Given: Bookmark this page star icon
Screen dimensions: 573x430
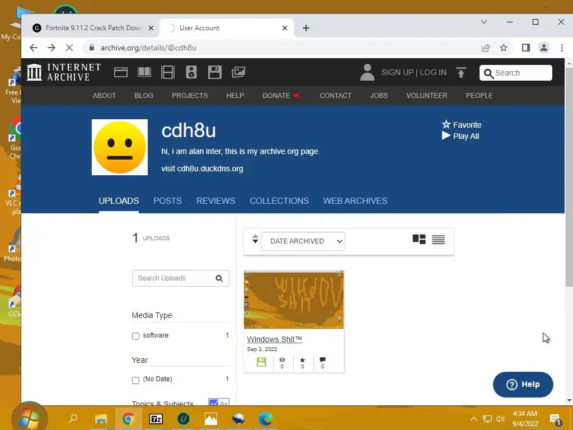Looking at the screenshot, I should [504, 48].
